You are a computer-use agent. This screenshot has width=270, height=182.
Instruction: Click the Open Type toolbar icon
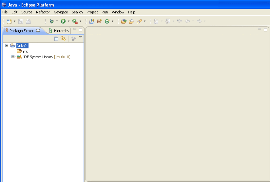click(x=124, y=21)
